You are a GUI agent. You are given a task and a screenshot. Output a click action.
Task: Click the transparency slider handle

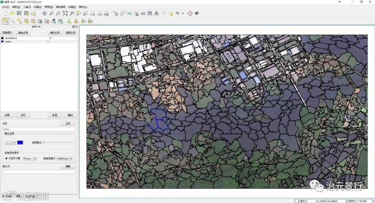(44, 143)
